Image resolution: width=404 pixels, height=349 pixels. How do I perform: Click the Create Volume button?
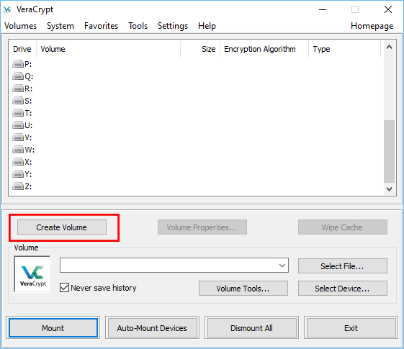tap(62, 227)
